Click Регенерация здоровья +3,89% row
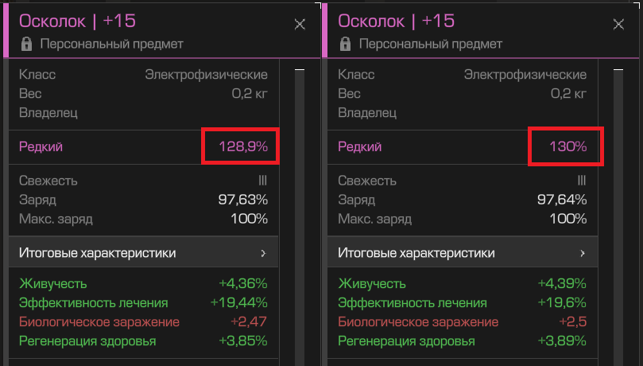 click(462, 341)
